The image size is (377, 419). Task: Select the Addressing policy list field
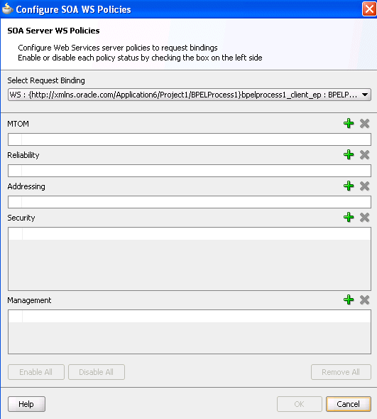click(190, 202)
